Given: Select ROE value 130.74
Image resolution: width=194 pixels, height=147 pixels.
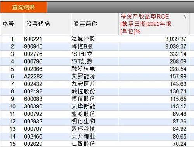Looking at the screenshot, I should pos(178,91).
